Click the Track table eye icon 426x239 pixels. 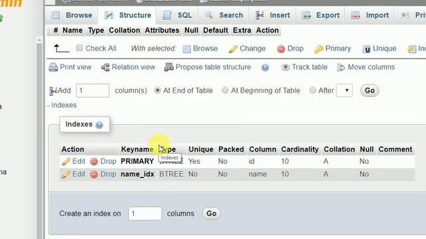(x=285, y=67)
